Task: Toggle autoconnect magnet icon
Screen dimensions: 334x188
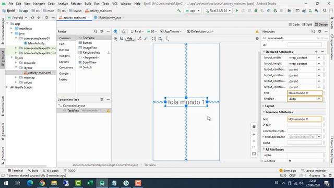Action: point(122,39)
